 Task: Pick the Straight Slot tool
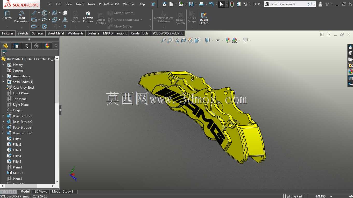pyautogui.click(x=34, y=26)
